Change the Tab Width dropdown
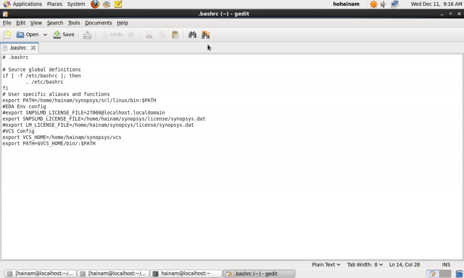Viewport: 464px width, 278px height. point(365,265)
